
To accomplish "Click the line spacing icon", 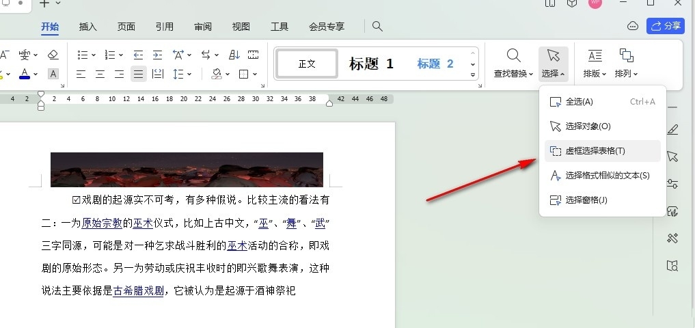I will point(178,74).
